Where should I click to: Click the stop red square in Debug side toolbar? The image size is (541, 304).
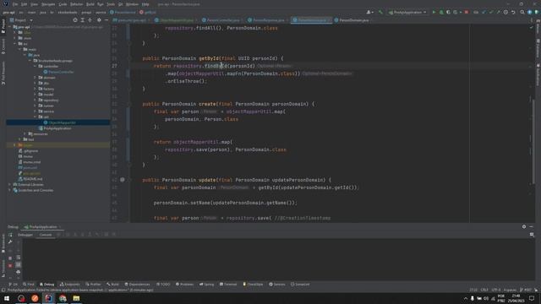10,265
